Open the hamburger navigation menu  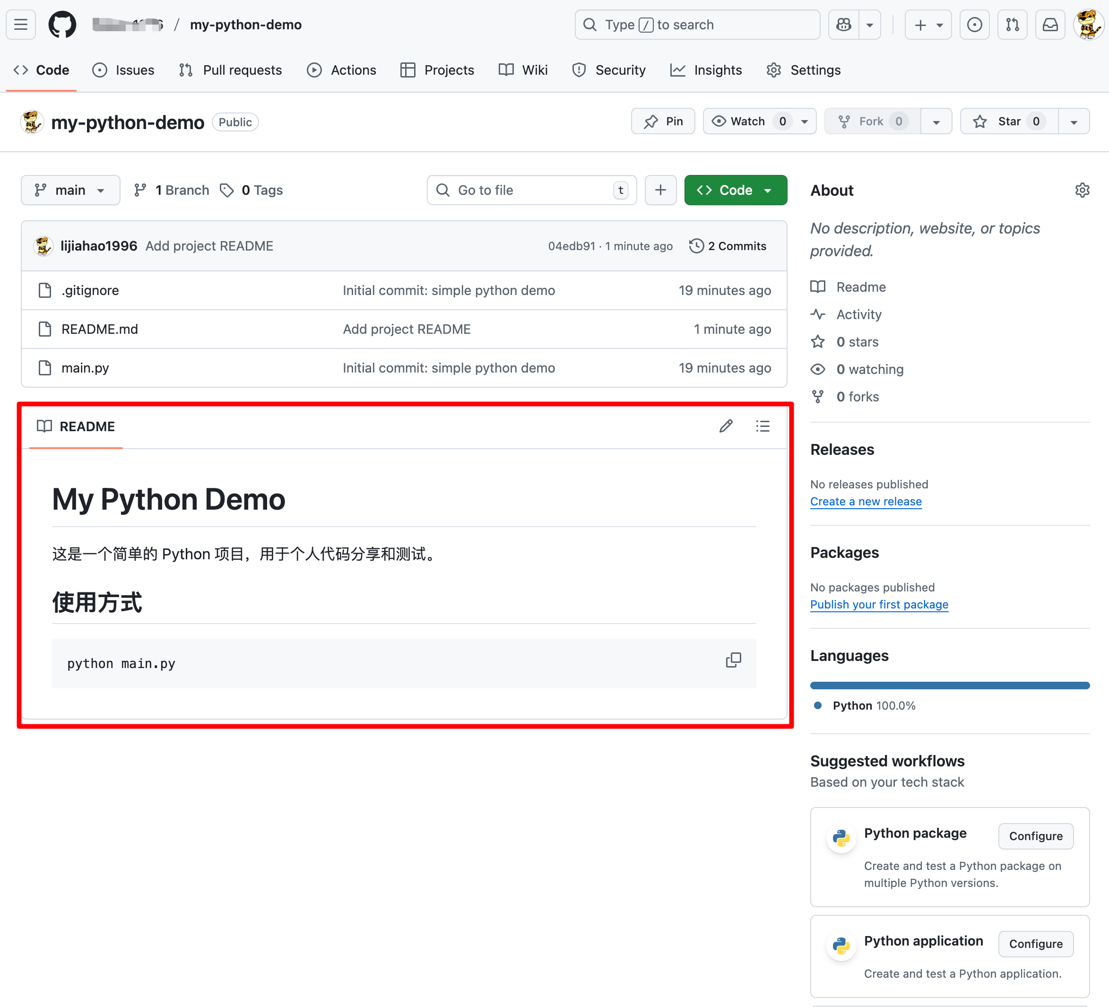(21, 25)
